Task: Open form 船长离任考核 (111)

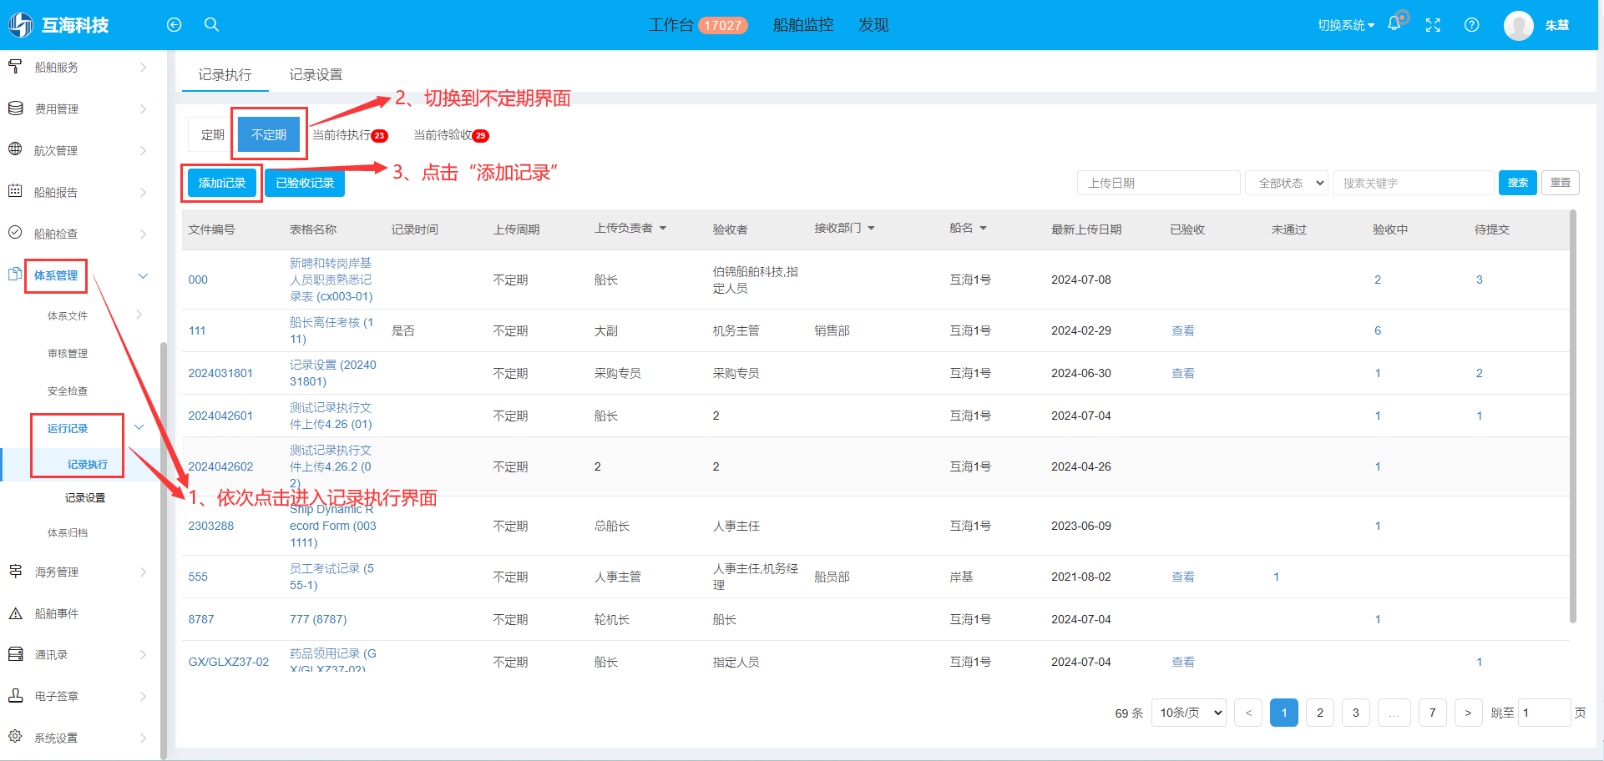Action: (331, 330)
